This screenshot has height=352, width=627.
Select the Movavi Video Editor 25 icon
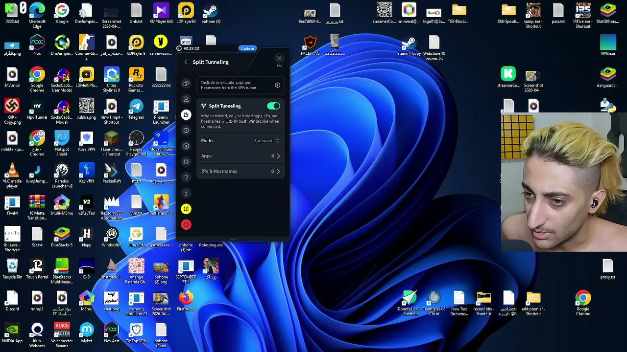tap(161, 143)
